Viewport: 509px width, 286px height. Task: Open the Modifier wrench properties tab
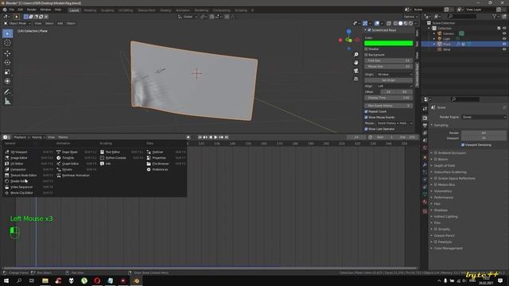pyautogui.click(x=425, y=164)
